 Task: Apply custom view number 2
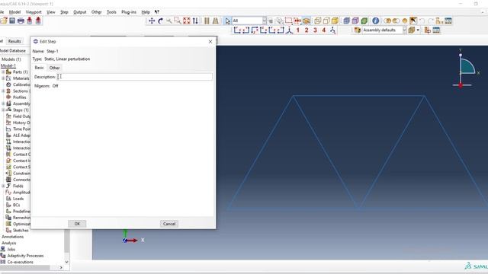307,30
